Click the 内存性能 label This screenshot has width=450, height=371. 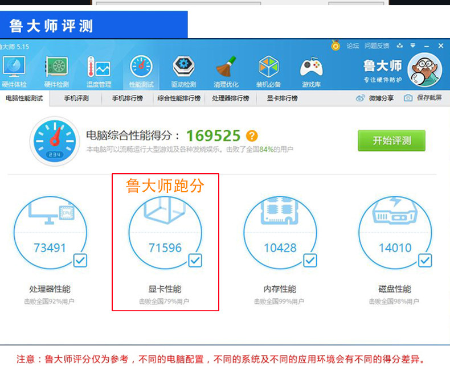280,288
